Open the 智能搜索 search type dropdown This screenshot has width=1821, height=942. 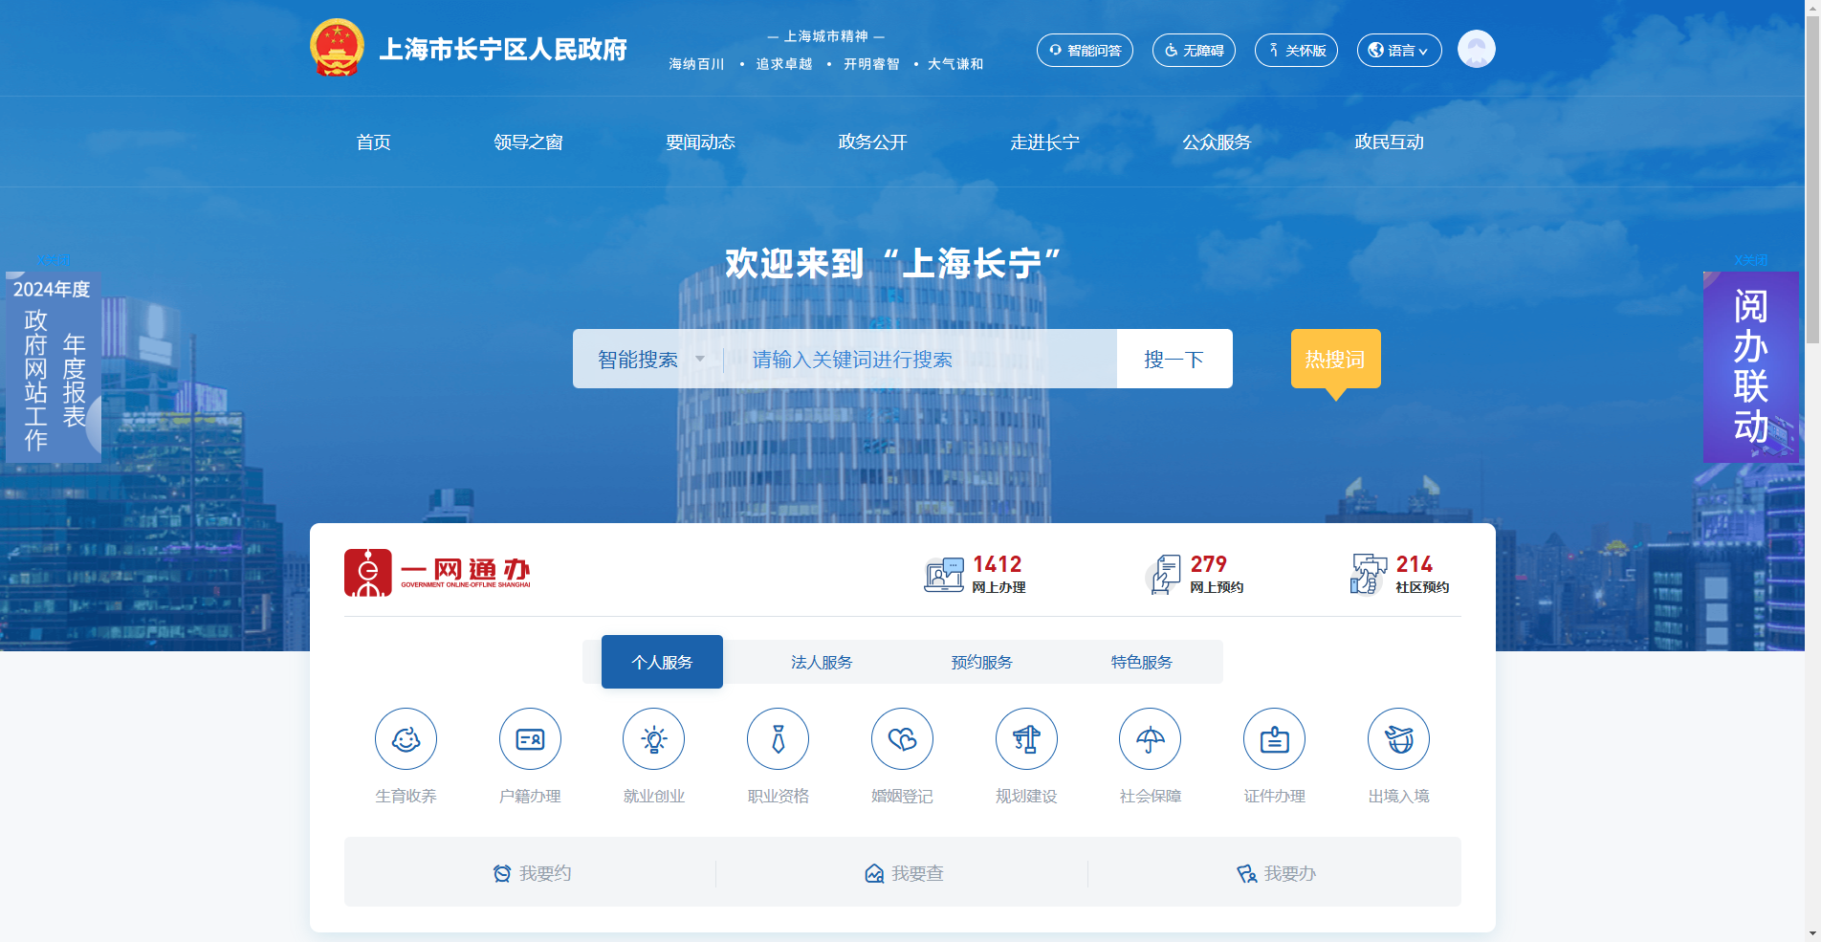(649, 359)
